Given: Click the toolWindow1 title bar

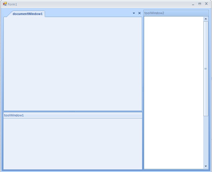Looking at the screenshot, I should [x=73, y=115].
